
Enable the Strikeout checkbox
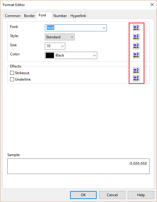(12, 73)
